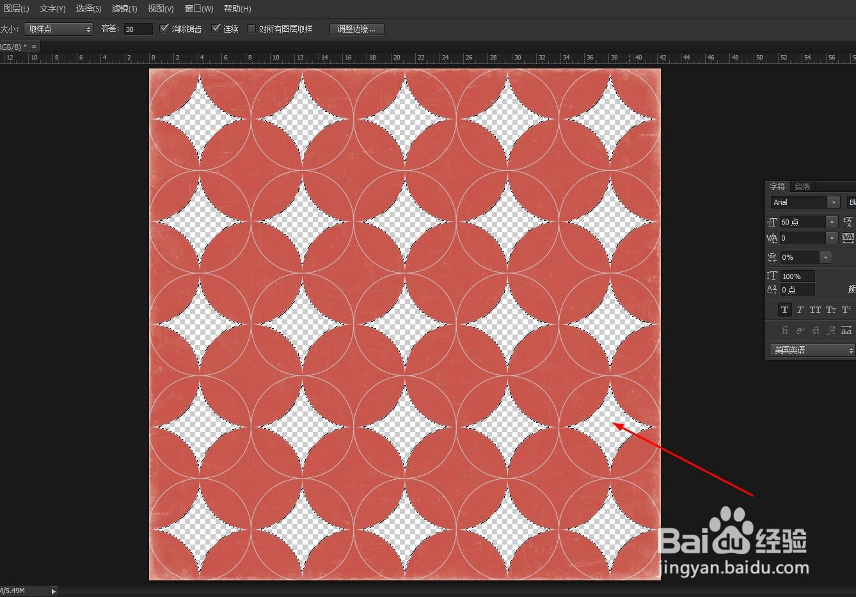856x597 pixels.
Task: Click the kerning V/A icon
Action: coord(772,238)
